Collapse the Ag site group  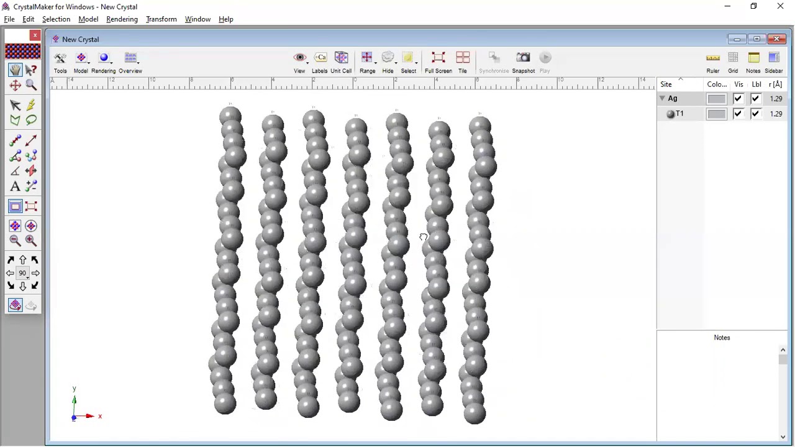pos(662,99)
